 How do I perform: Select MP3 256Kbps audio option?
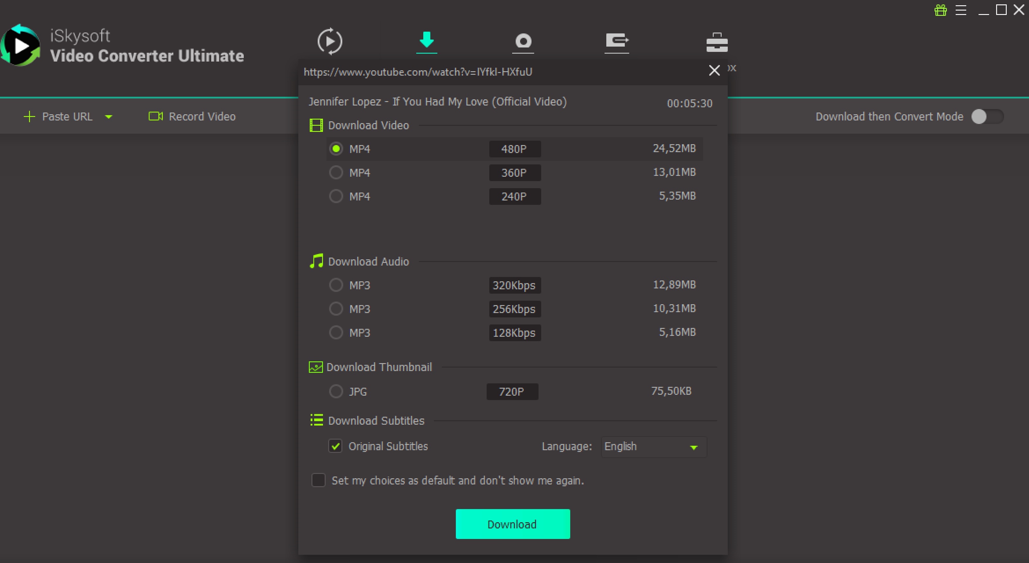pos(336,308)
